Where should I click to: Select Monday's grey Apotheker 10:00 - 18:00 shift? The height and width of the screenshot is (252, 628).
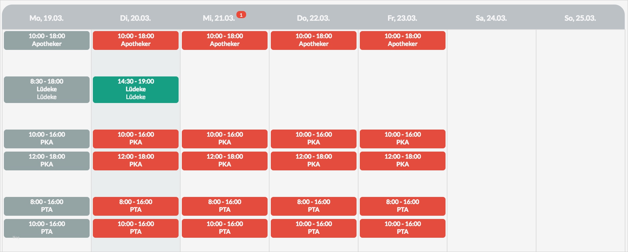click(x=47, y=40)
